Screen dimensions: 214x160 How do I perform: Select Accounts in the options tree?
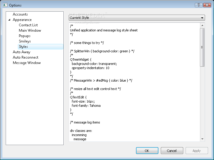(x=20, y=14)
